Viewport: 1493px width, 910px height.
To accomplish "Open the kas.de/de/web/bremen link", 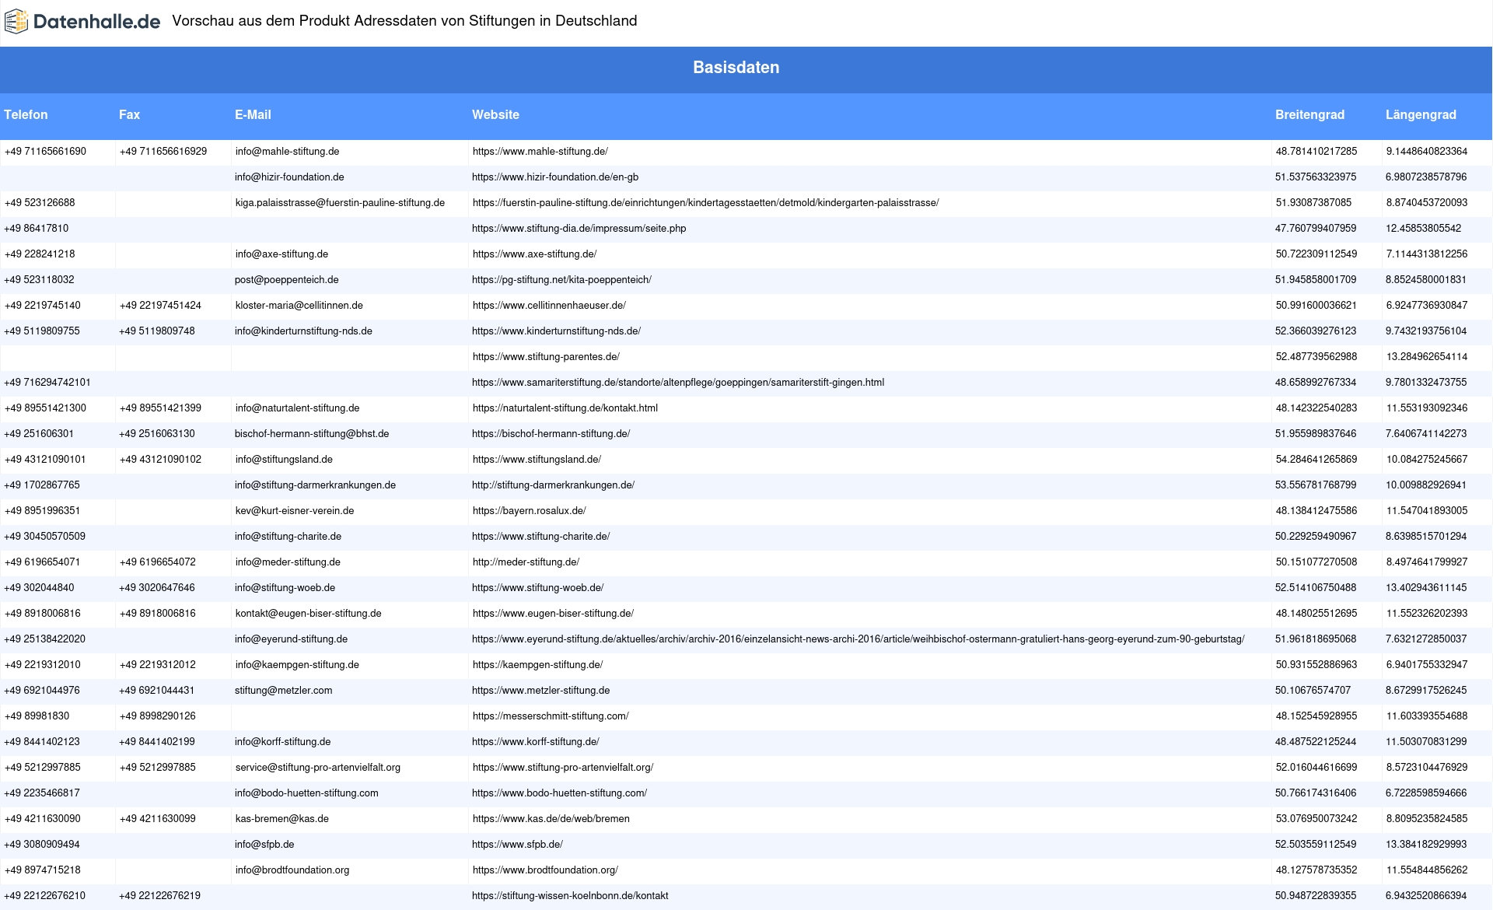I will [x=551, y=819].
